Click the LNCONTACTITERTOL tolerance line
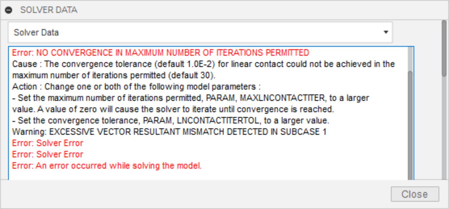 coord(171,121)
